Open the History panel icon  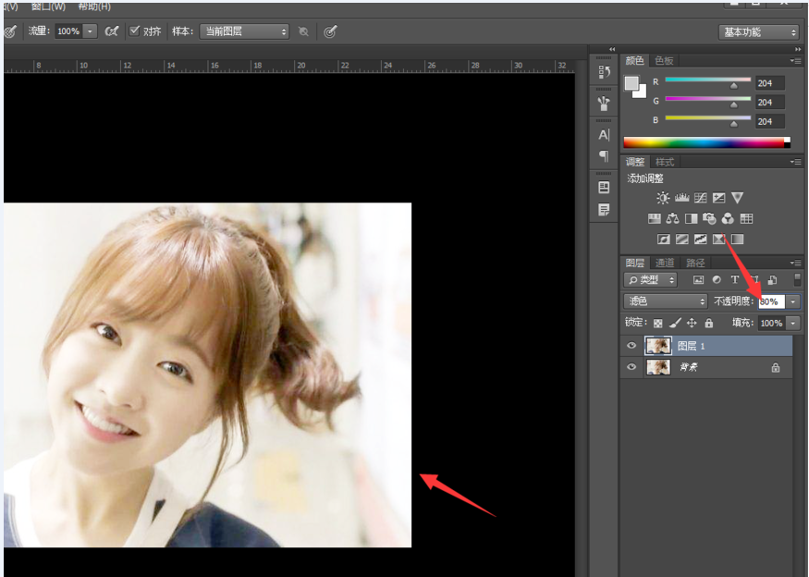(x=604, y=71)
